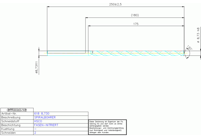Screen dimensions: 201x138
Task: Select the copyright notice text box
Action: [108, 127]
